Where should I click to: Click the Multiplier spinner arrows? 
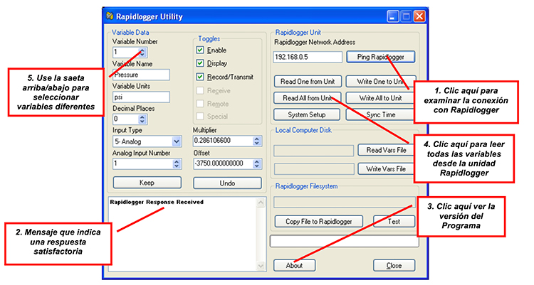click(x=257, y=141)
